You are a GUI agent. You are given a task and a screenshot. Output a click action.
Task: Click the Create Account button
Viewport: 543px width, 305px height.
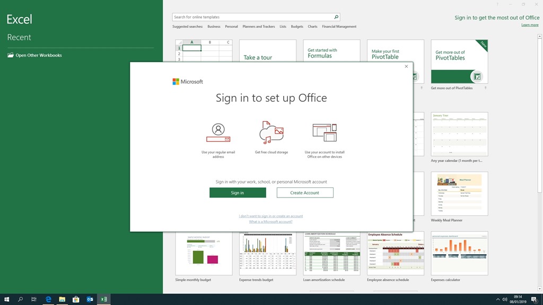(x=305, y=193)
